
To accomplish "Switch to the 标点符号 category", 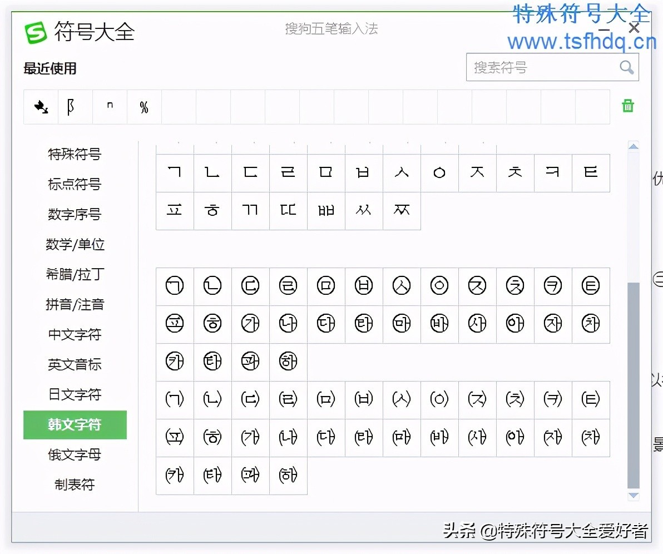I will [75, 184].
